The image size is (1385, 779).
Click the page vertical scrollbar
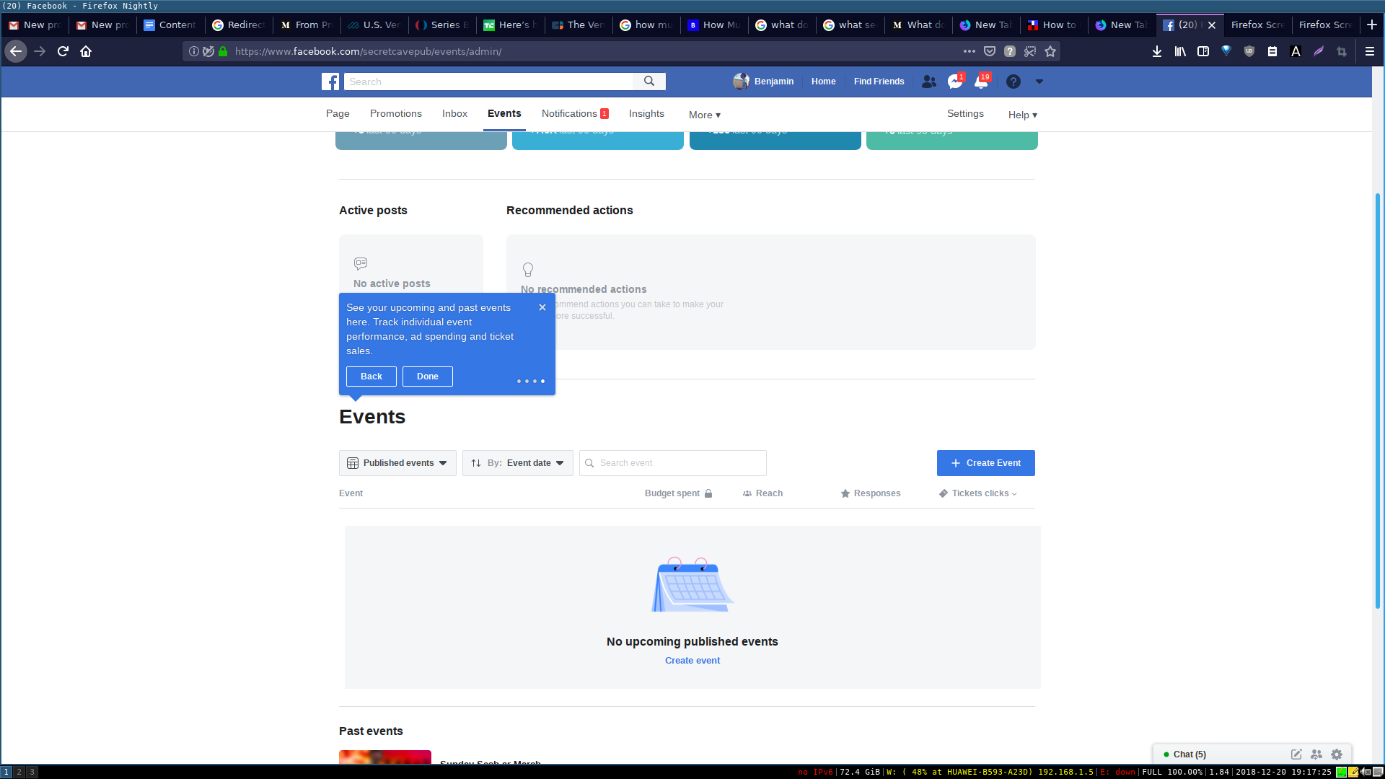click(x=1378, y=400)
